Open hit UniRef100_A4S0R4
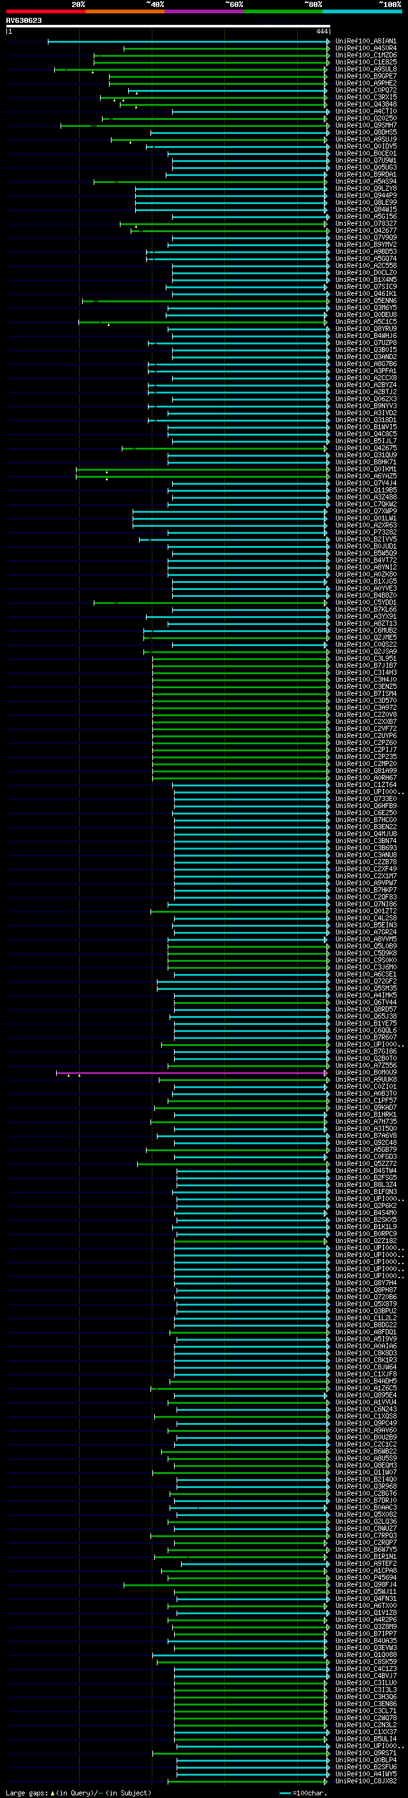Screen dimensions: 408x1798 365,48
